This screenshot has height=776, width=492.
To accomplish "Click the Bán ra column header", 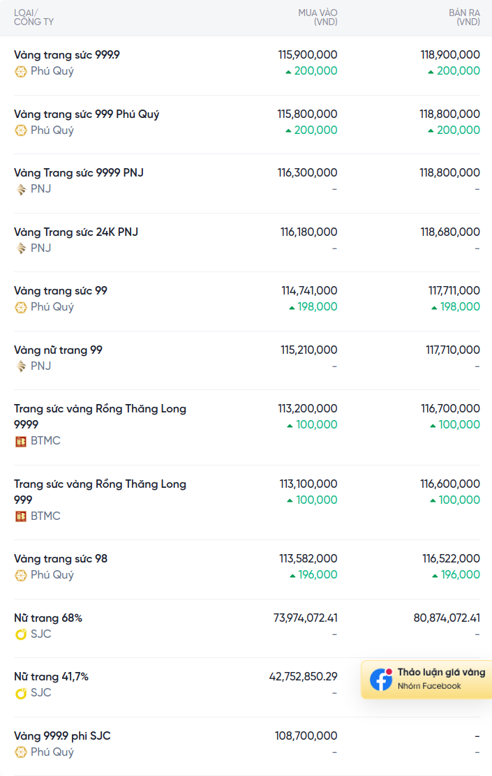I will tap(464, 17).
